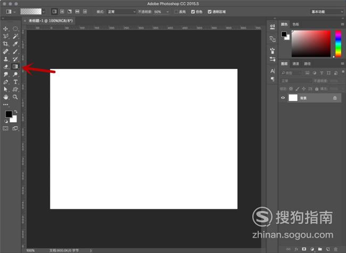The height and width of the screenshot is (253, 346).
Task: Select the Clone Stamp tool
Action: [5, 59]
